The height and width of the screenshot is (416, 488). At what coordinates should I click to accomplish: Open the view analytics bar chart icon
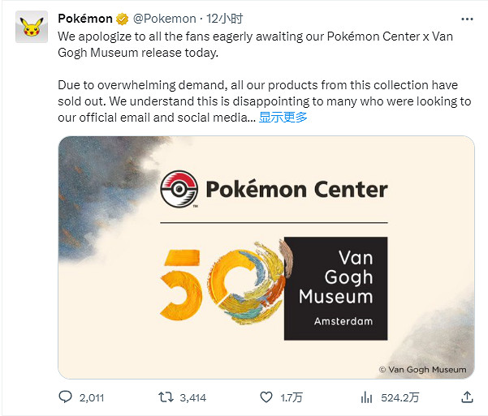(x=366, y=397)
